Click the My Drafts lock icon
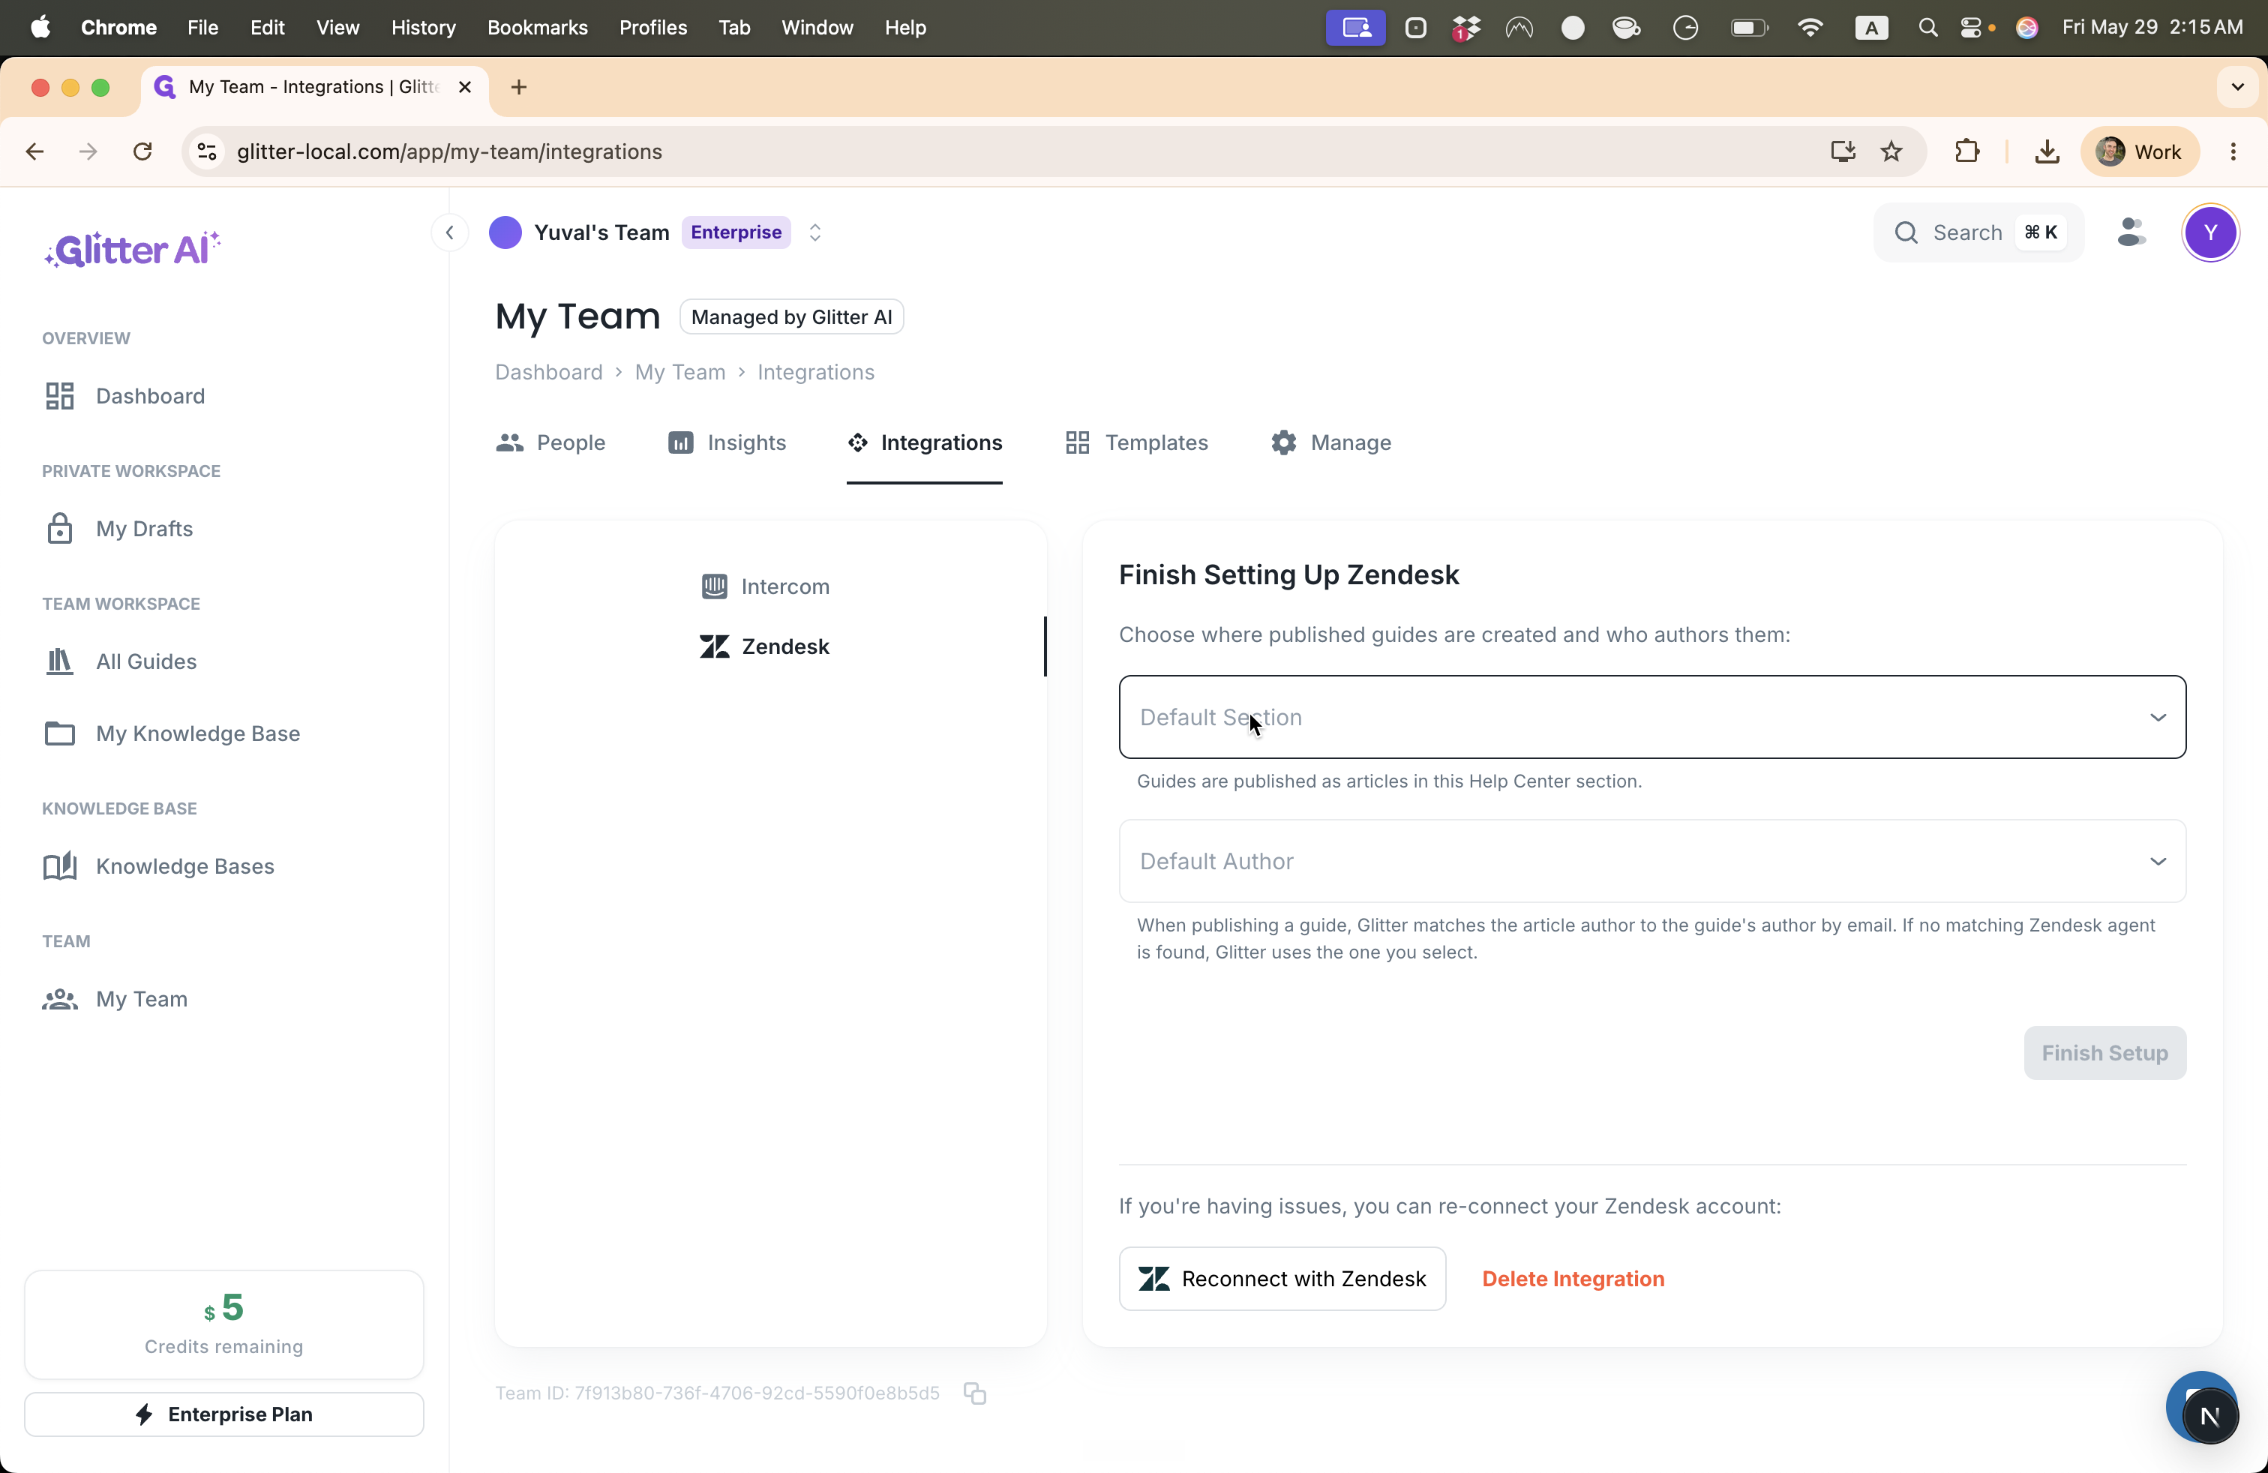The image size is (2268, 1473). click(x=60, y=529)
